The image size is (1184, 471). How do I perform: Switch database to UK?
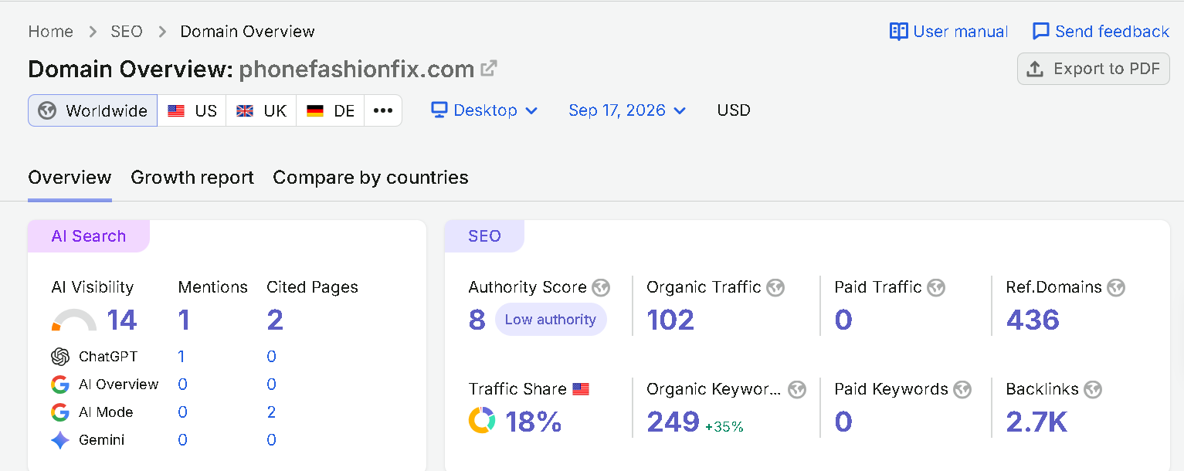pos(261,110)
